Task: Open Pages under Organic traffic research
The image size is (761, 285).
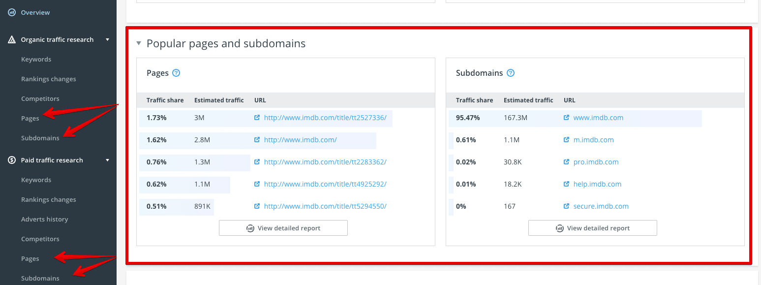Action: pos(30,118)
